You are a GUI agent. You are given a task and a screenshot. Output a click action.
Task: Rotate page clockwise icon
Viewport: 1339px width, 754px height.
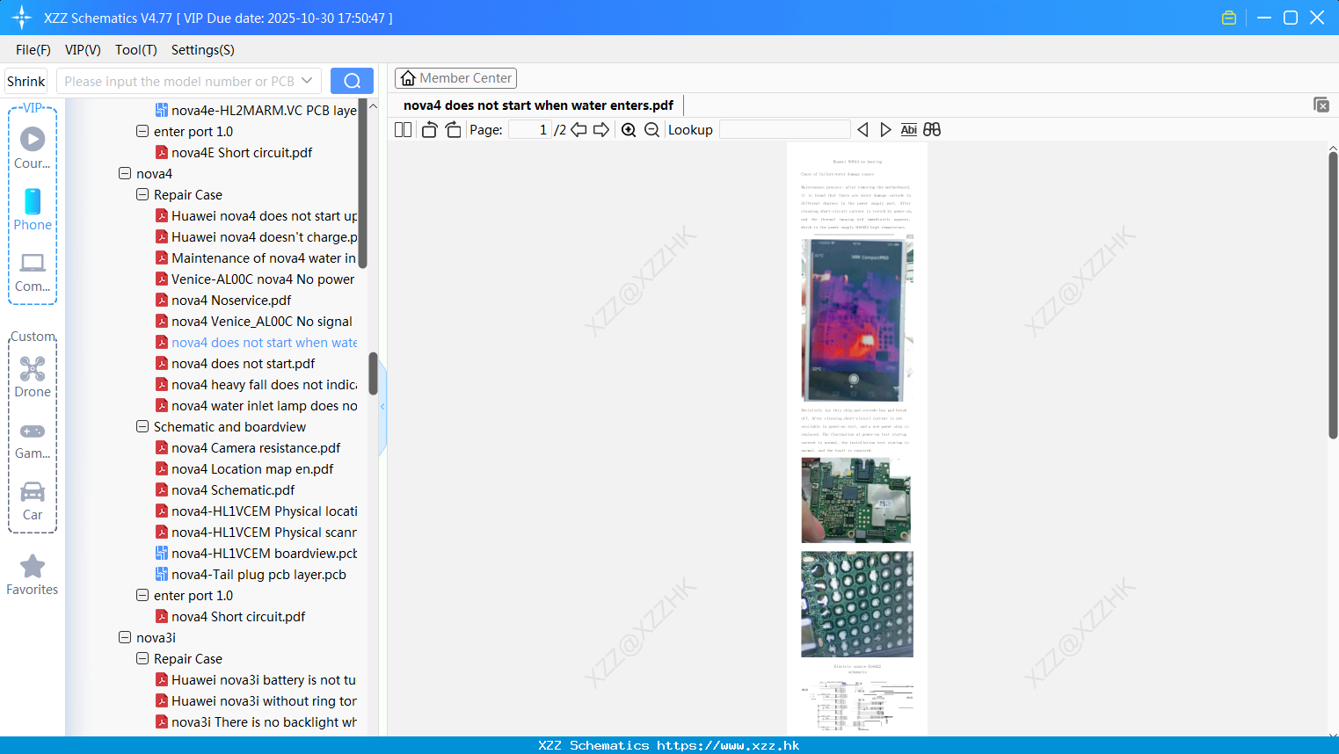click(453, 129)
